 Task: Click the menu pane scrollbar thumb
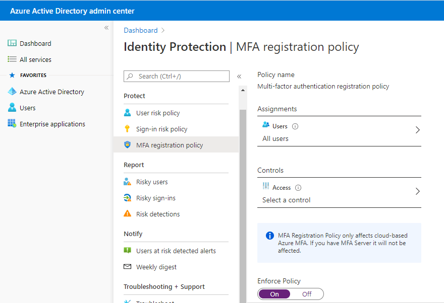coord(243,206)
